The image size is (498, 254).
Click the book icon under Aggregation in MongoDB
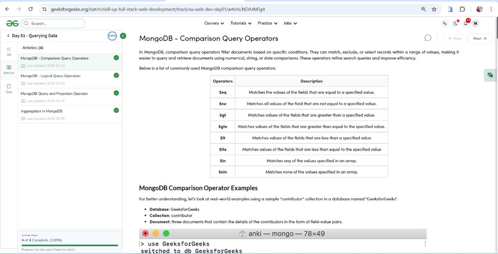pos(23,119)
